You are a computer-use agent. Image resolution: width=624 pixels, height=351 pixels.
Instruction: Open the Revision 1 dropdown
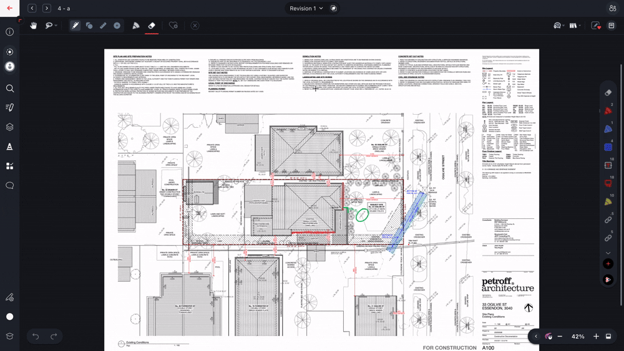tap(306, 8)
